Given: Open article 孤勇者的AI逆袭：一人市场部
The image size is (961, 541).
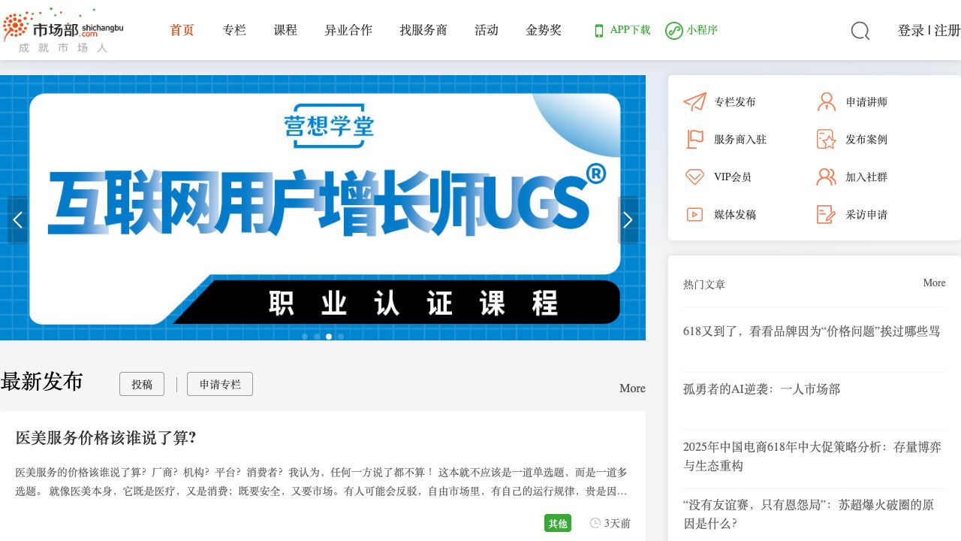Looking at the screenshot, I should pos(761,389).
